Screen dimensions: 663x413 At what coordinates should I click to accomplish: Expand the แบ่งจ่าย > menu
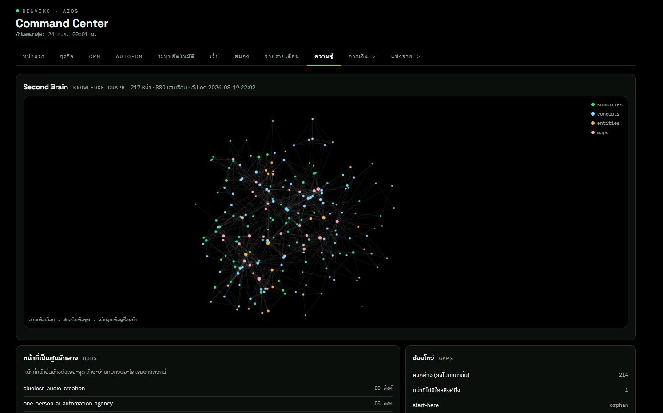tap(405, 56)
